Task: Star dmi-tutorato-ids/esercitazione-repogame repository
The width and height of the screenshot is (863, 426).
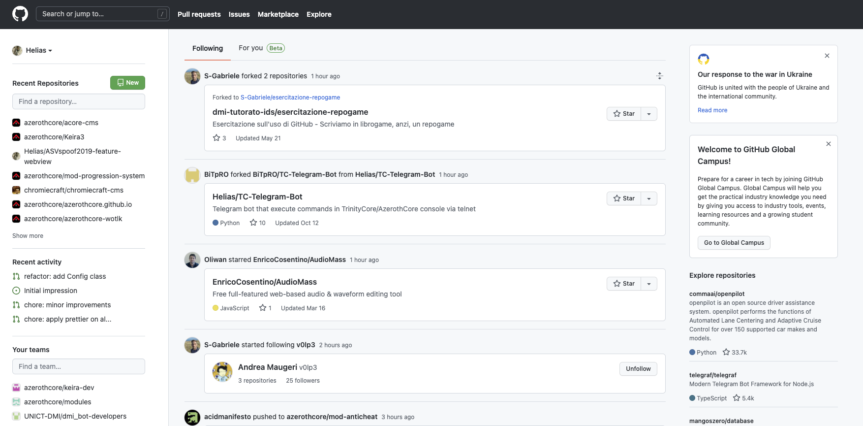Action: coord(624,114)
